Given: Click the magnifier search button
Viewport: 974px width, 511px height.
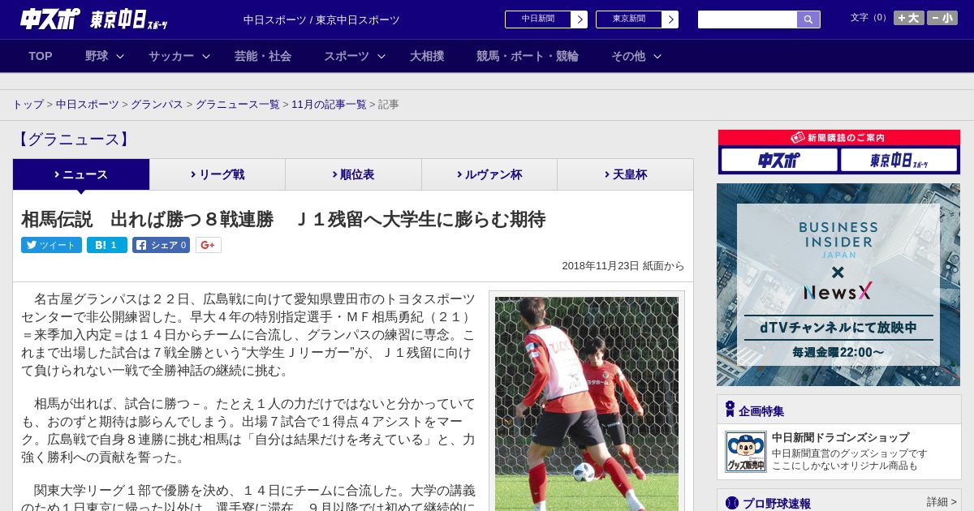Looking at the screenshot, I should (808, 19).
